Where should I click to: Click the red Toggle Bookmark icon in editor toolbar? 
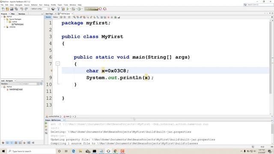click(108, 17)
